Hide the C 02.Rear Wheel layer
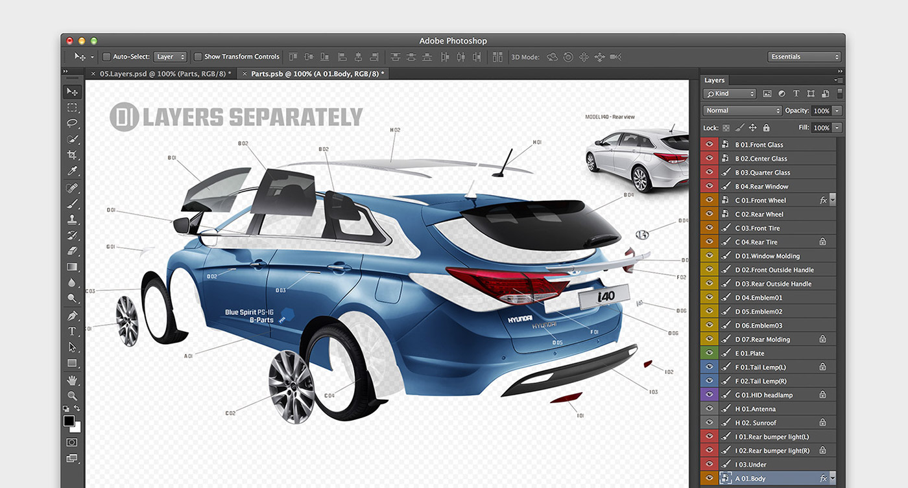This screenshot has width=908, height=488. (x=709, y=214)
